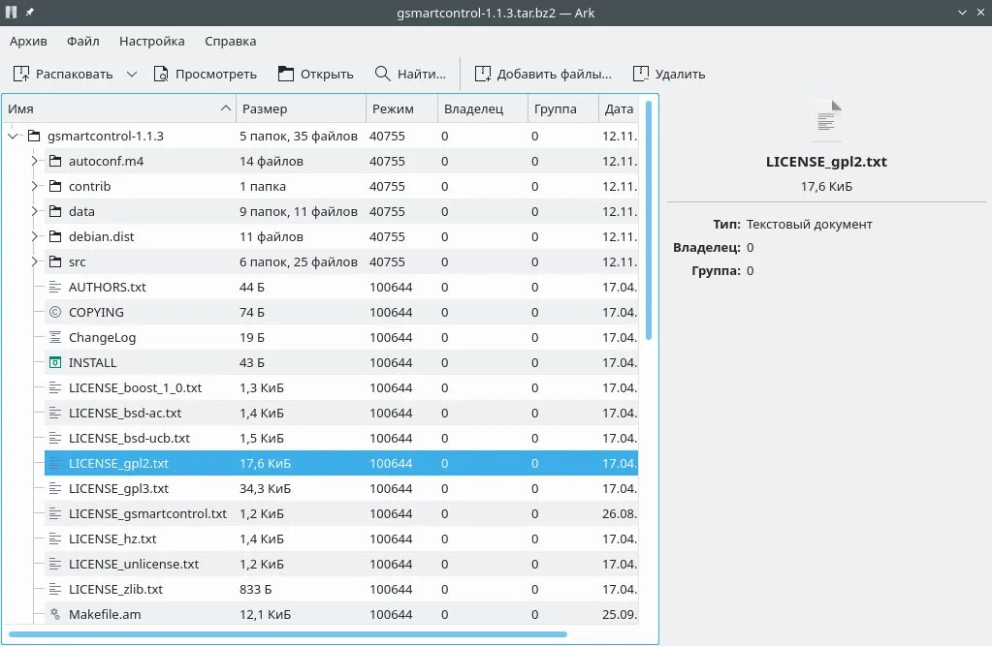Click the '833 Б' size cell

(x=256, y=589)
